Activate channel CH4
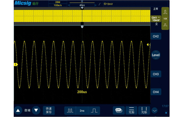This screenshot has height=117, width=183. [156, 92]
